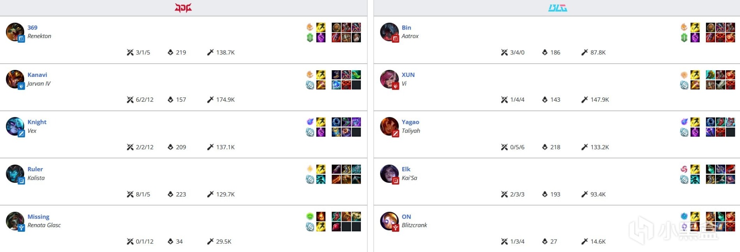Click Yagao's Teleport summoner spell icon
This screenshot has width=740, height=252.
coord(695,132)
